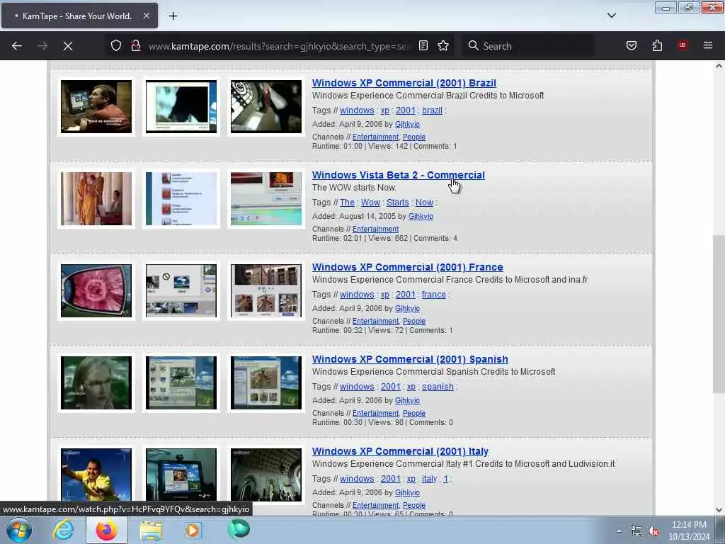
Task: Open Windows Vista Beta 2 - Commercial video
Action: tap(398, 175)
